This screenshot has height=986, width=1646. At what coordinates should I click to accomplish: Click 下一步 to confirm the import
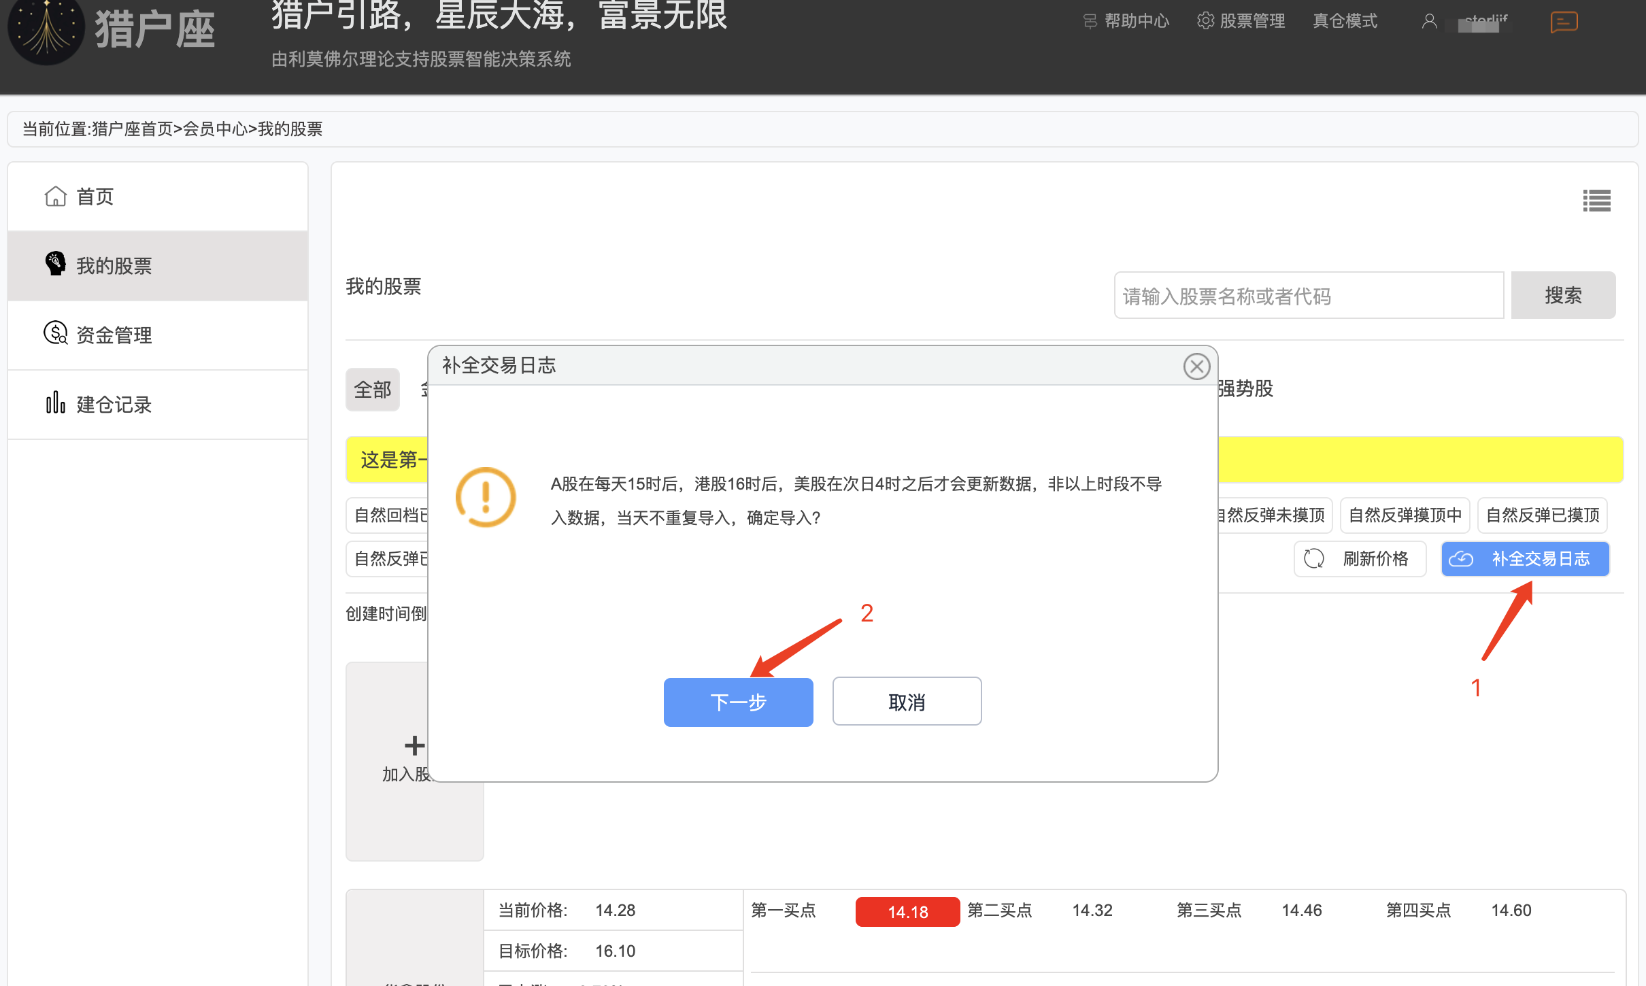(738, 702)
